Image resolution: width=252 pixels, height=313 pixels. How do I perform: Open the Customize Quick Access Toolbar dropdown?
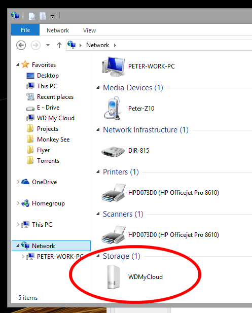(52, 17)
